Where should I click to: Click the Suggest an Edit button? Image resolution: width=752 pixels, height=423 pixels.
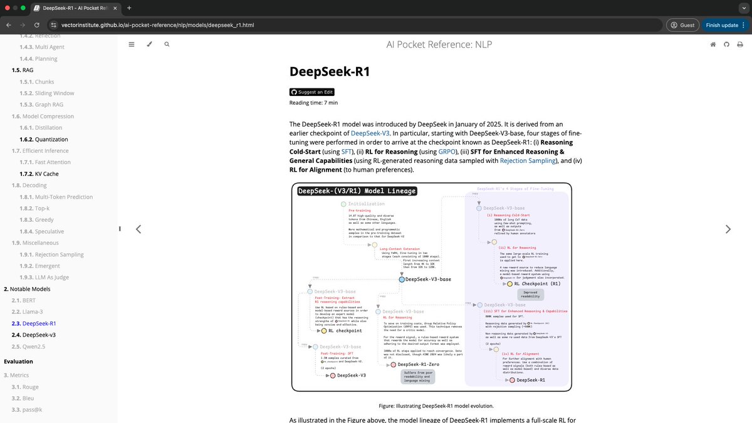[311, 92]
